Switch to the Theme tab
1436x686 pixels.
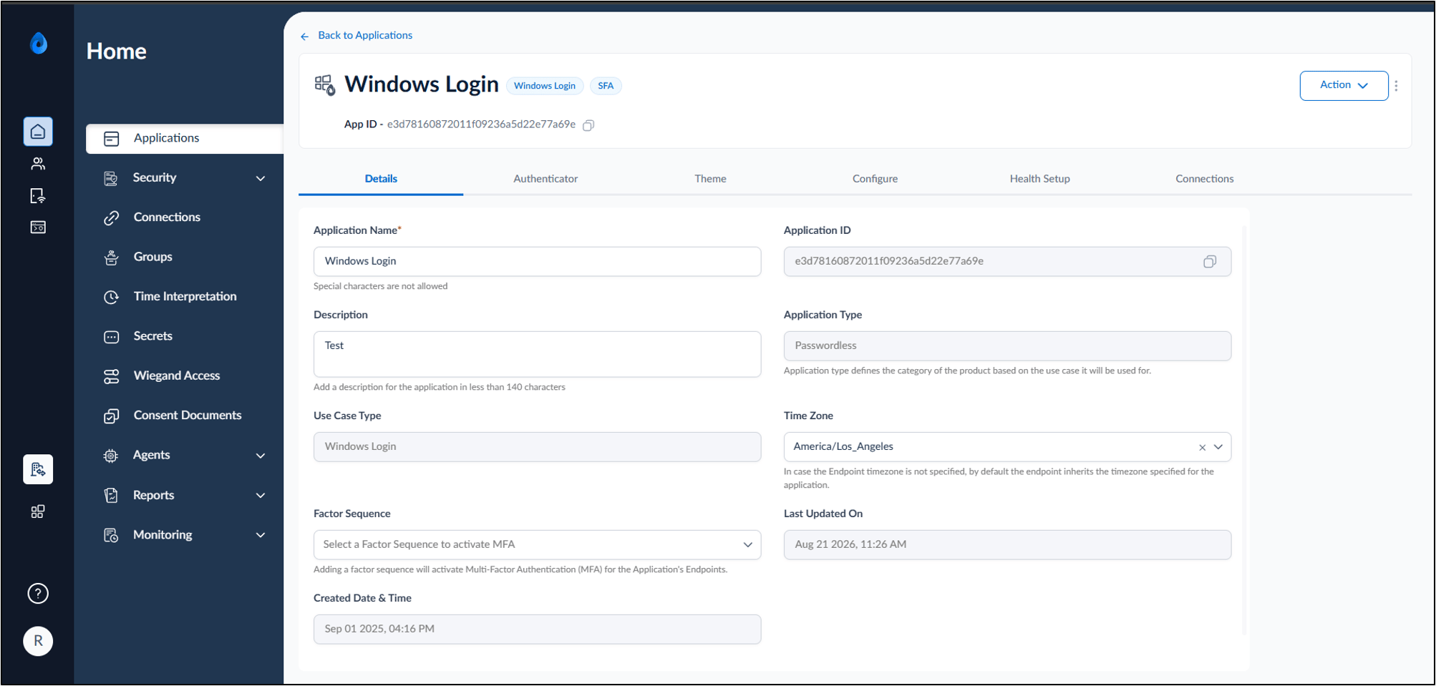click(710, 179)
